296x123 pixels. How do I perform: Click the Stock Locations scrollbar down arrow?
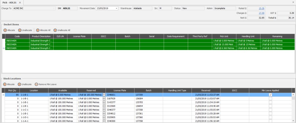(293, 121)
